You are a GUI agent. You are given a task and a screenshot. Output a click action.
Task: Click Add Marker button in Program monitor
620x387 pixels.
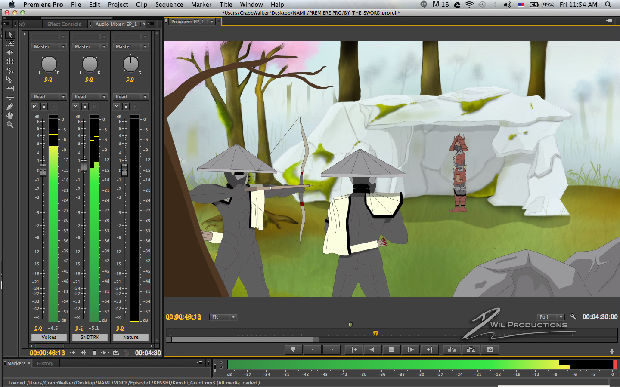coord(293,350)
